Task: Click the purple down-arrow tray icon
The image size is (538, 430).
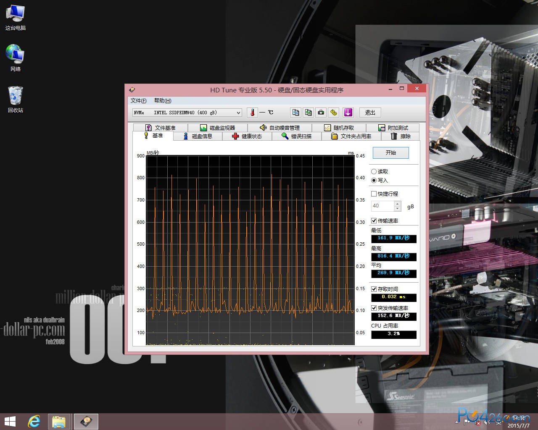Action: pos(348,113)
